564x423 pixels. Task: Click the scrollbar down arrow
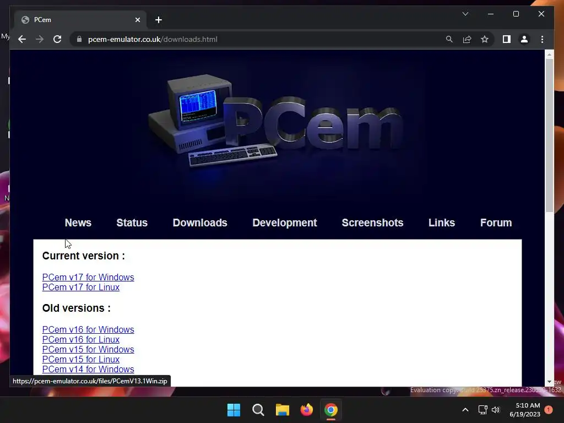pos(549,382)
